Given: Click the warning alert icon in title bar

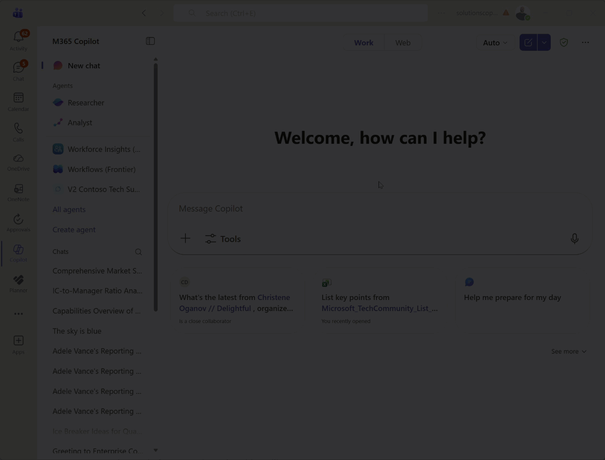Looking at the screenshot, I should 506,13.
